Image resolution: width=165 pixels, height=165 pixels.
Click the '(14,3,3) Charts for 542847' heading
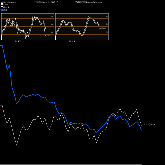tap(46, 2)
